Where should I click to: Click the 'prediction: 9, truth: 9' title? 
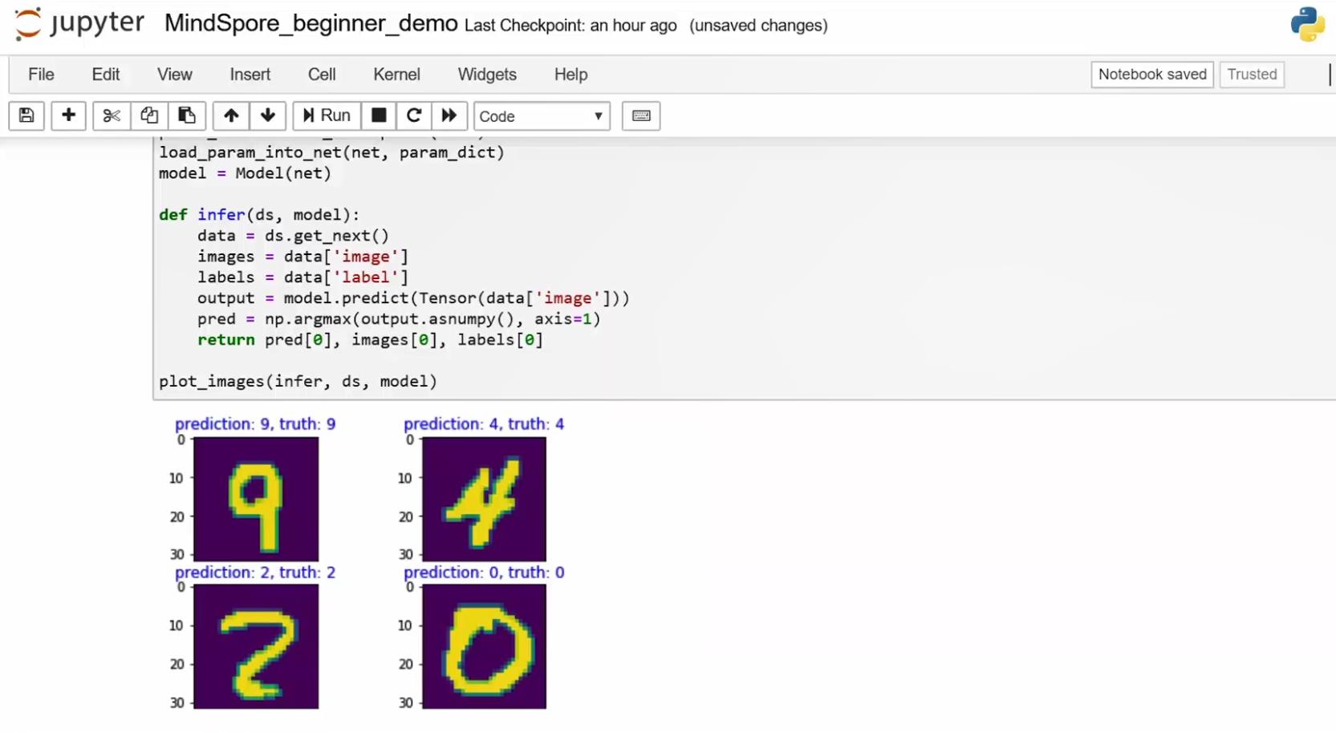click(x=255, y=424)
